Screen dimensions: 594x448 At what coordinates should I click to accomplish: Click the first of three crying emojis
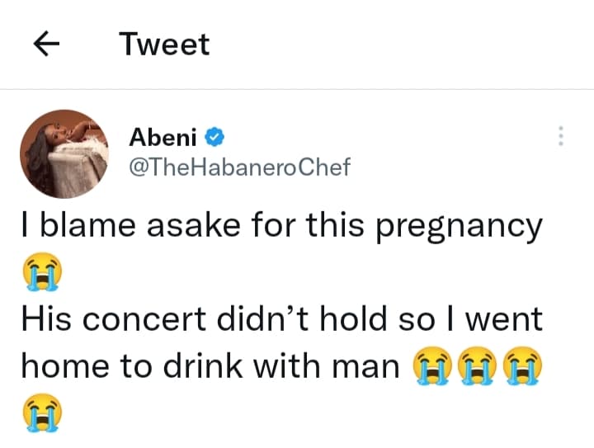click(430, 365)
